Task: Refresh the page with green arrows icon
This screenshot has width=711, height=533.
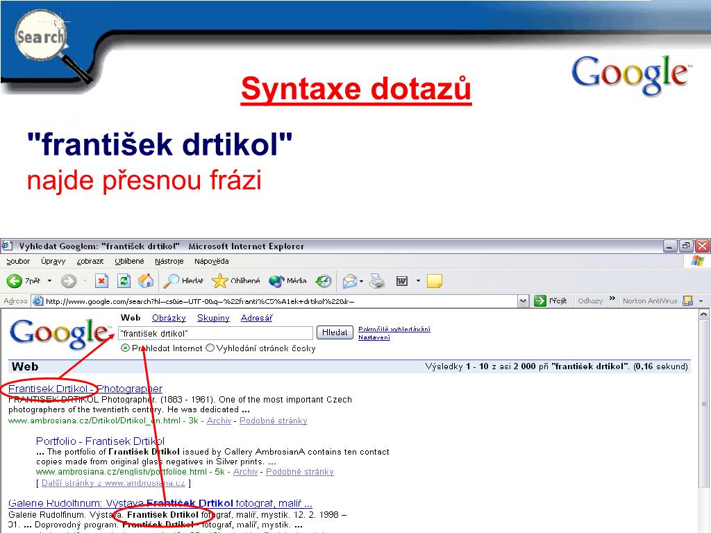Action: (x=124, y=281)
